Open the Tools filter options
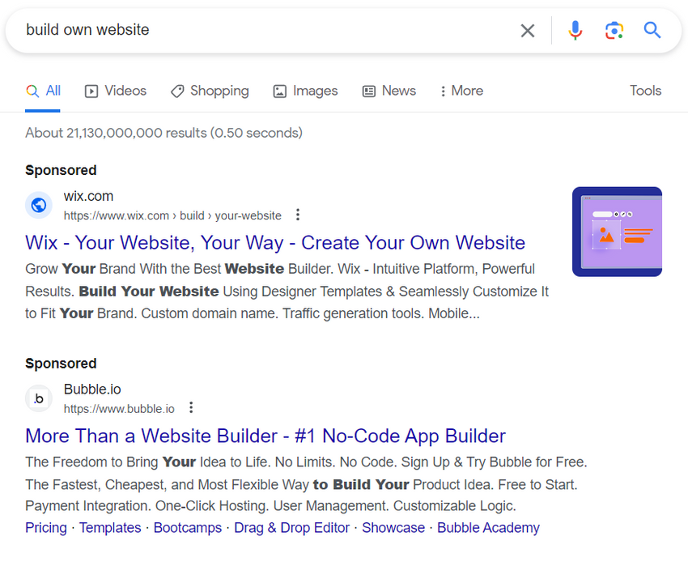The image size is (688, 562). [645, 91]
